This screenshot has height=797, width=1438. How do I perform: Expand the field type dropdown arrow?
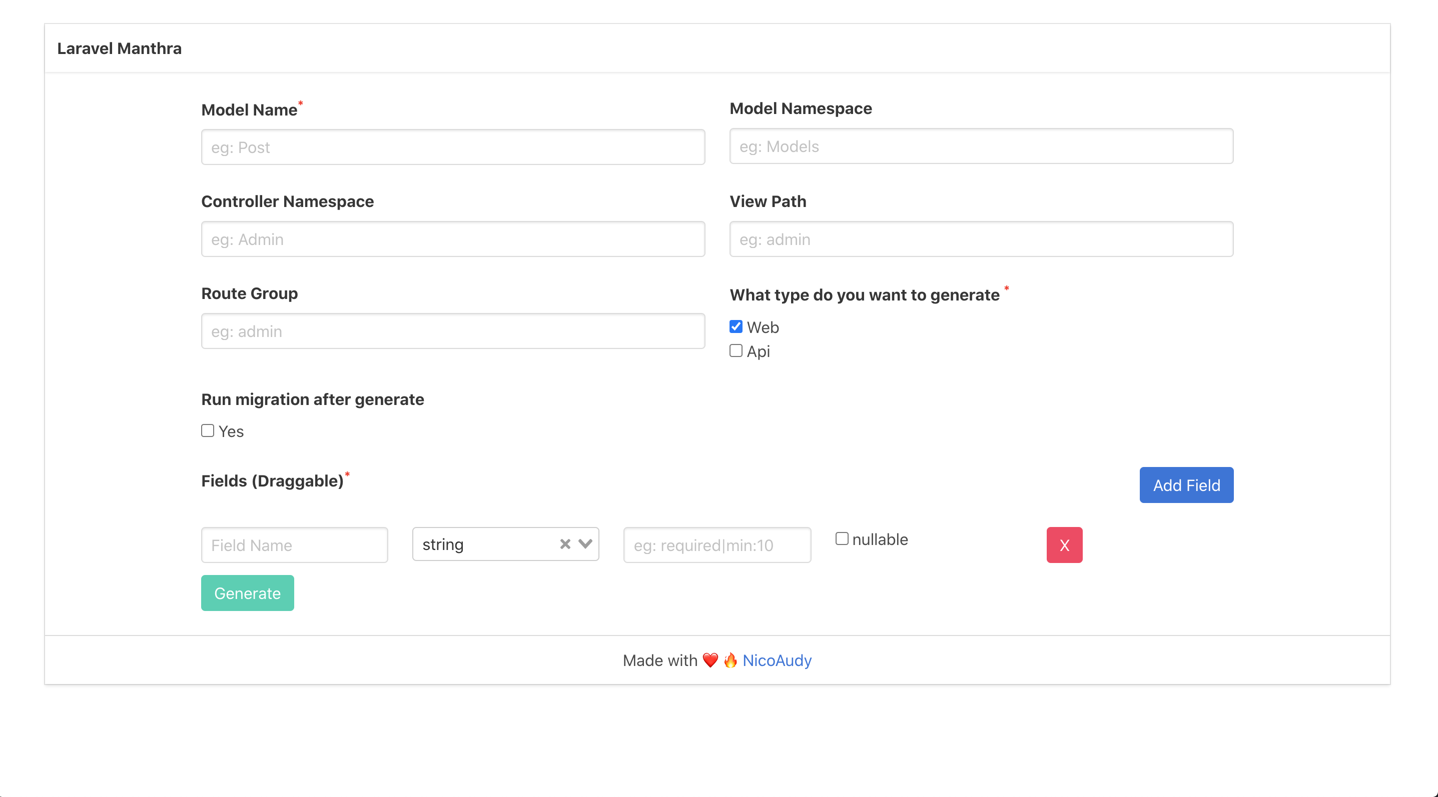coord(585,544)
